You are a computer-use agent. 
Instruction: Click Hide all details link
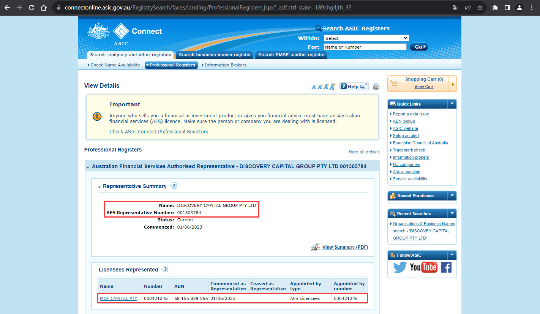click(x=364, y=152)
